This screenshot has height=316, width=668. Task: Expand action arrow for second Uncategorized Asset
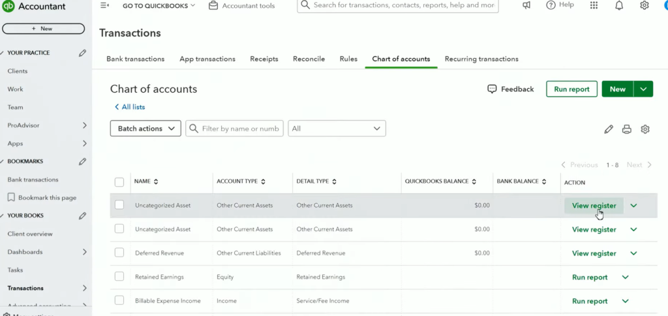(633, 229)
